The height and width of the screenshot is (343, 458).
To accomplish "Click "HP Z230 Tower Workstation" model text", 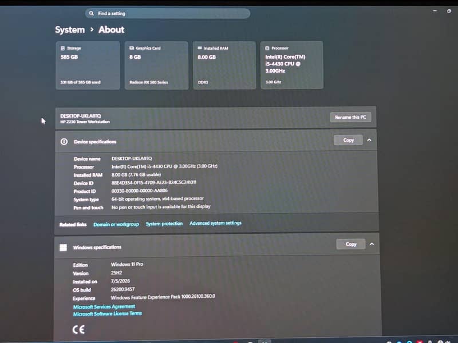I will click(x=85, y=122).
